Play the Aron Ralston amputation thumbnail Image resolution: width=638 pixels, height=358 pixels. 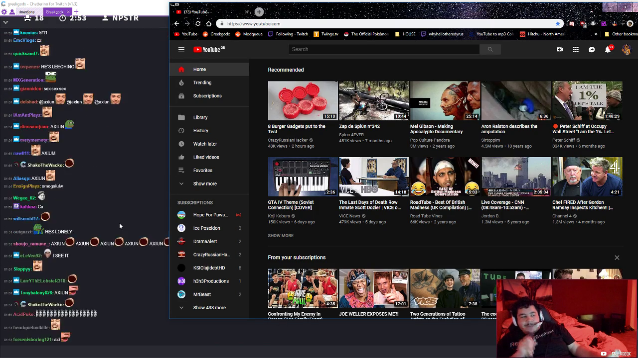click(x=516, y=101)
